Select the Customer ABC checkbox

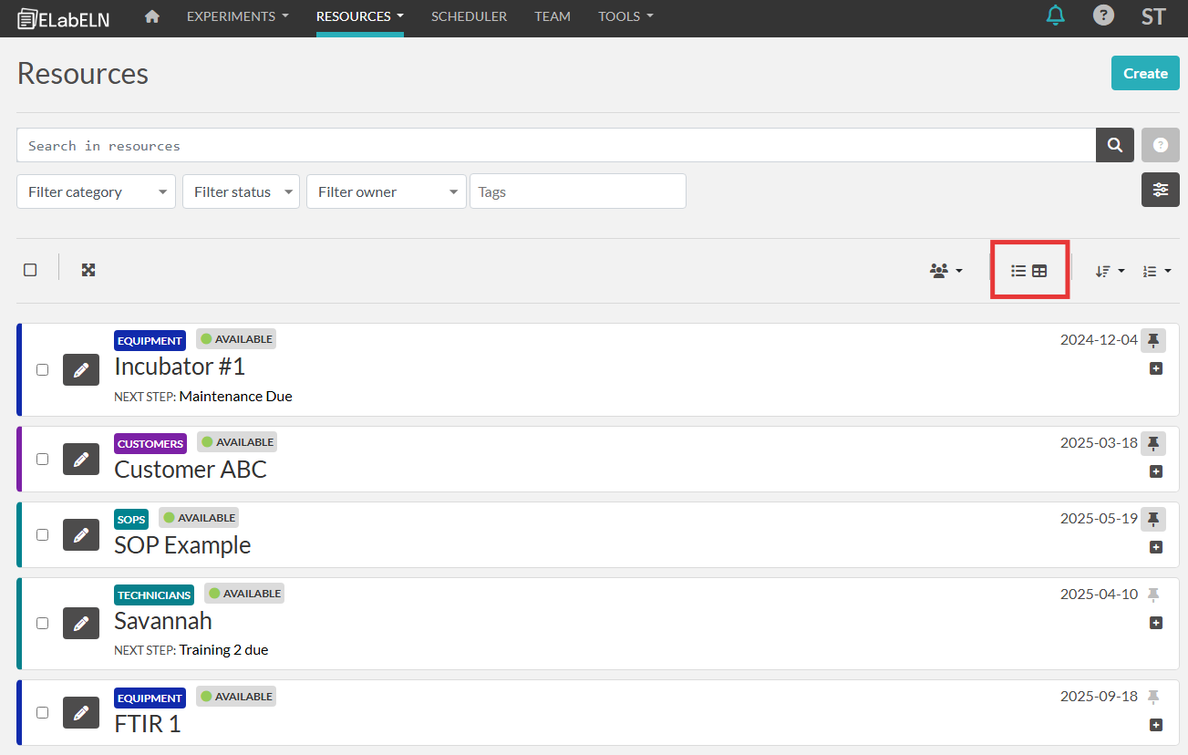point(42,459)
